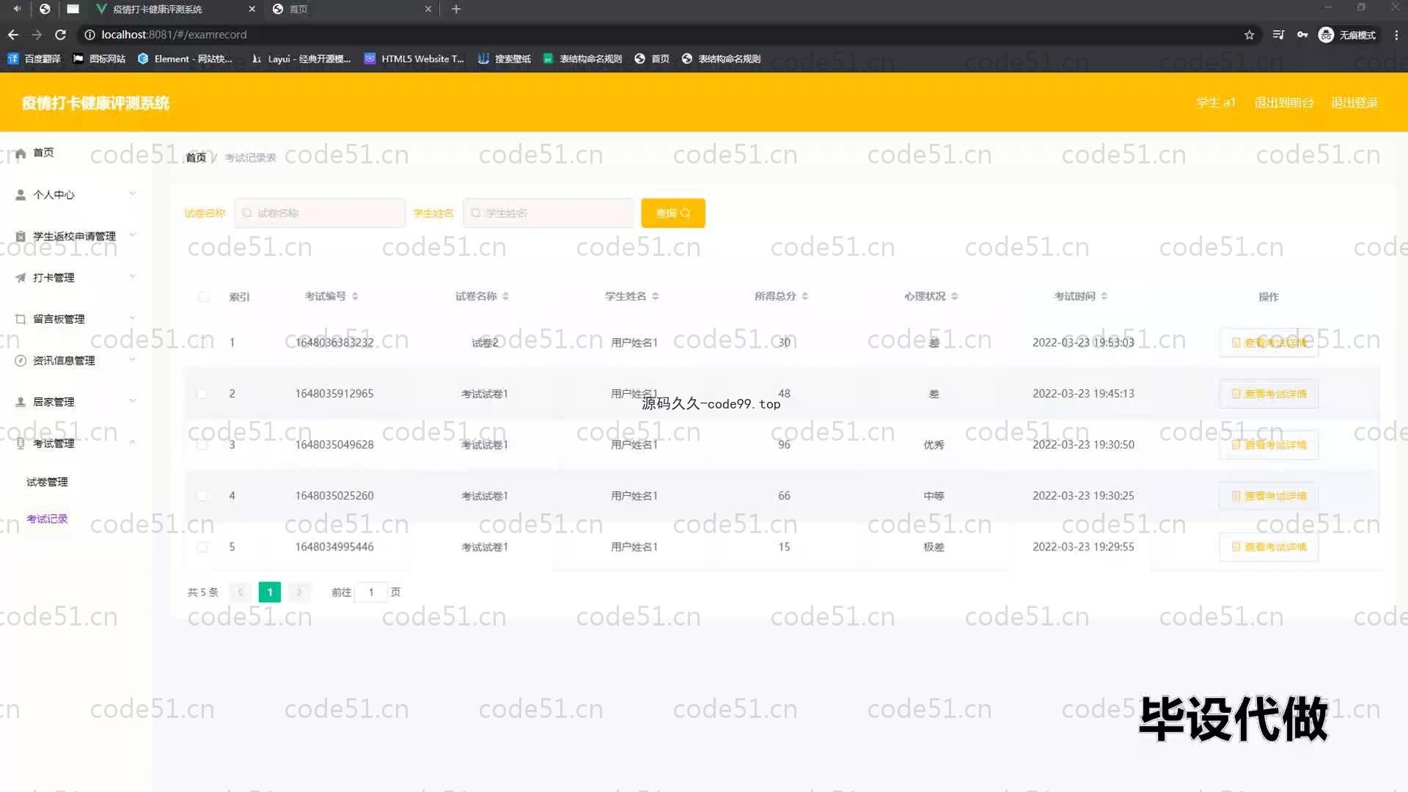Click the browser forward arrow
Viewport: 1408px width, 792px height.
(37, 34)
